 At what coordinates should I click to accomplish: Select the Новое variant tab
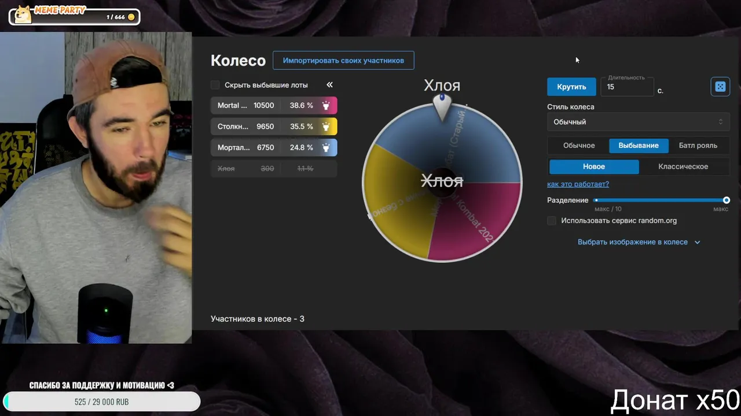[x=594, y=166]
